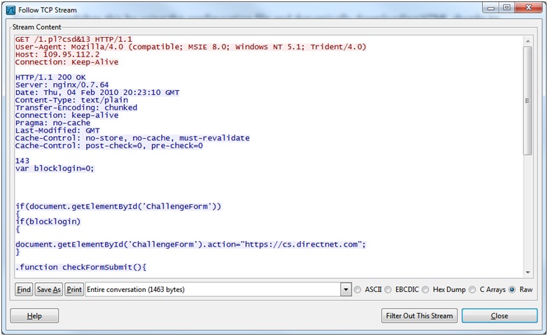Click the 'HTTP/1.1 200 OK' line
Screen dimensions: 548x336
50,77
